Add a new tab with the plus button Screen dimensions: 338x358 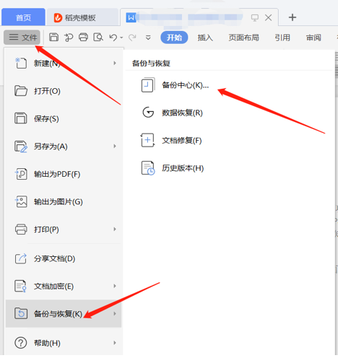(x=292, y=17)
